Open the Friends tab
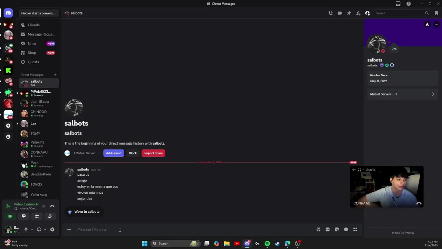 pos(39,25)
